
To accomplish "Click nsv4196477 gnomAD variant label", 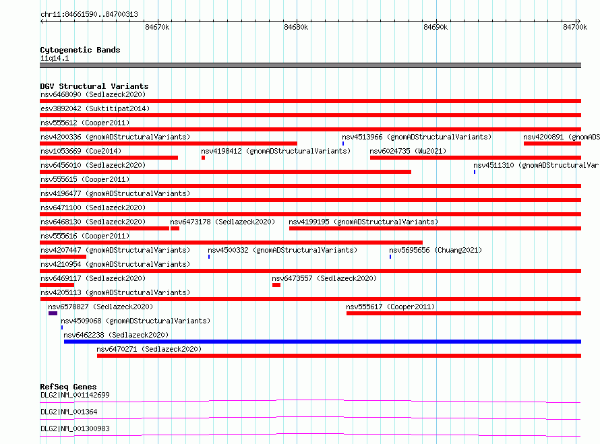I will pos(115,193).
